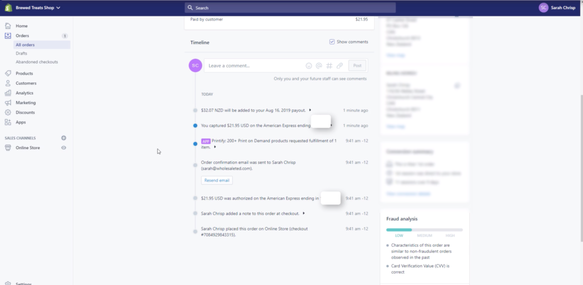Click the Analytics bar chart icon
This screenshot has width=583, height=285.
pyautogui.click(x=8, y=93)
